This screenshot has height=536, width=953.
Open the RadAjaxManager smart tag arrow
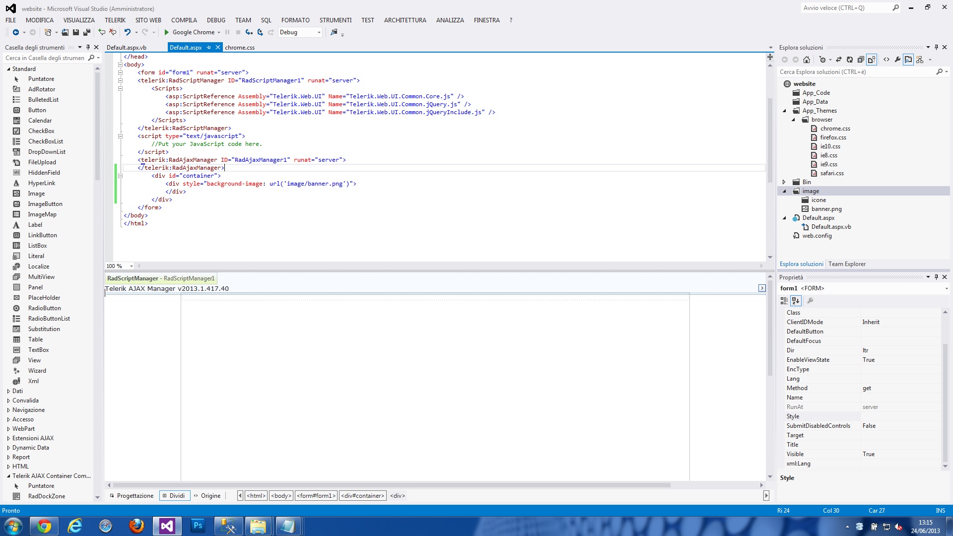coord(762,288)
